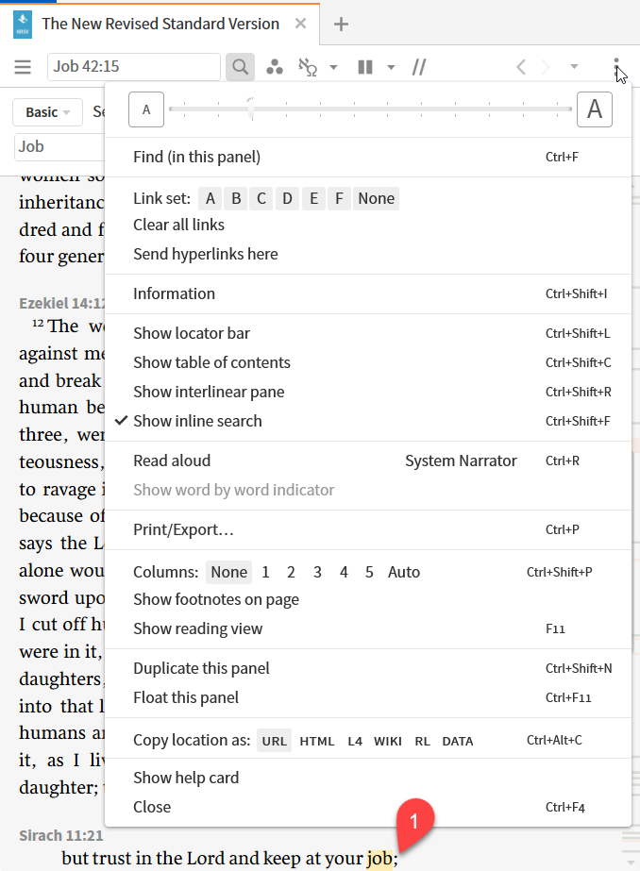Toggle Show reading view
This screenshot has height=871, width=640.
point(368,628)
